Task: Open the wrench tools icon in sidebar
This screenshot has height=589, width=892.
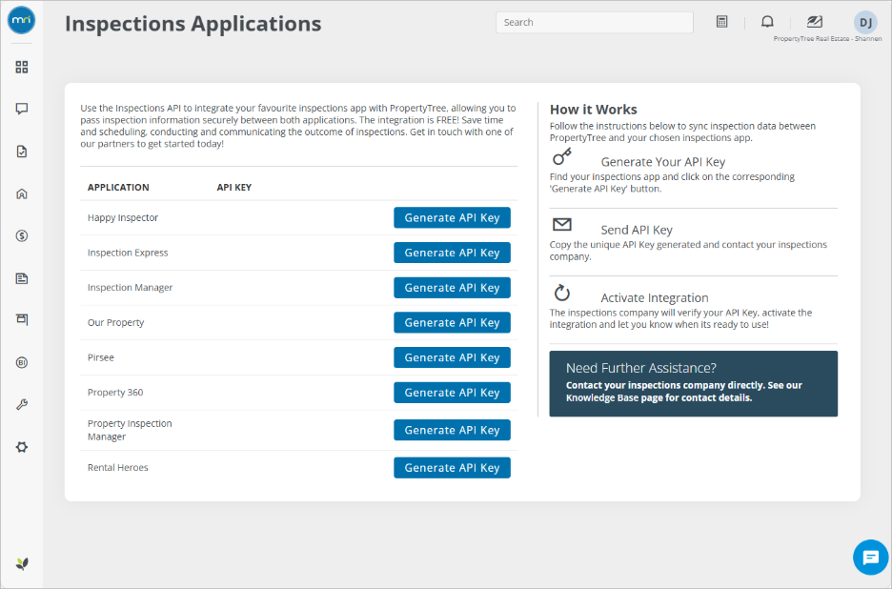Action: (x=22, y=405)
